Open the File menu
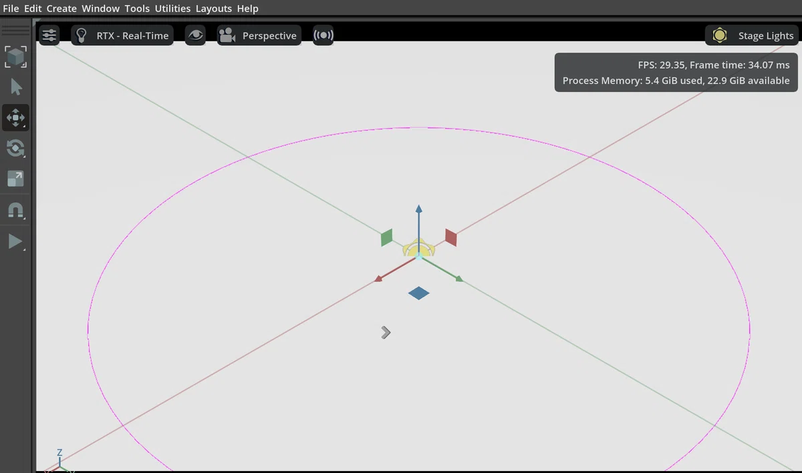 [x=11, y=9]
